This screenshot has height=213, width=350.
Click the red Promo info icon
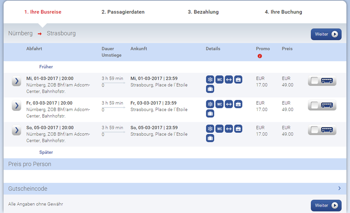click(x=260, y=56)
